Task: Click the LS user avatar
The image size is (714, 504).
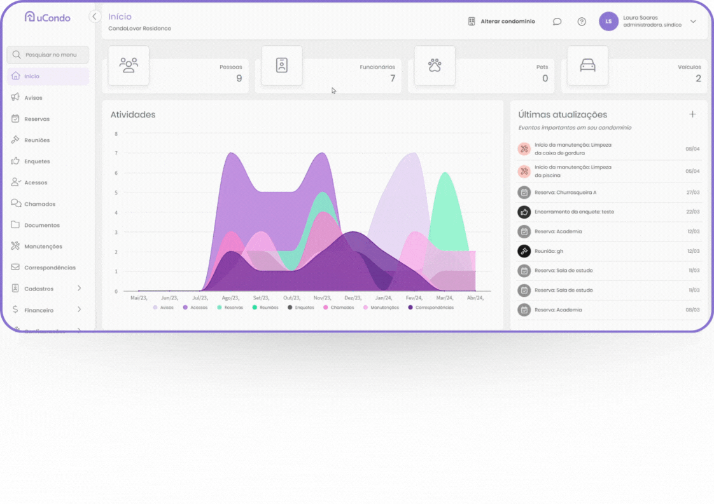Action: (608, 22)
